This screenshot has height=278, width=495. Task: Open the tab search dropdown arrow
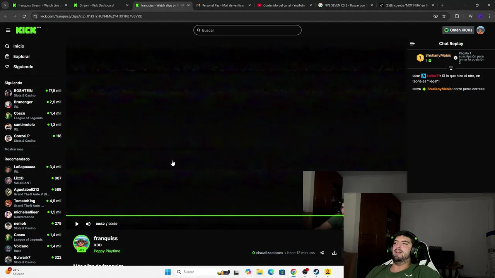[x=5, y=5]
